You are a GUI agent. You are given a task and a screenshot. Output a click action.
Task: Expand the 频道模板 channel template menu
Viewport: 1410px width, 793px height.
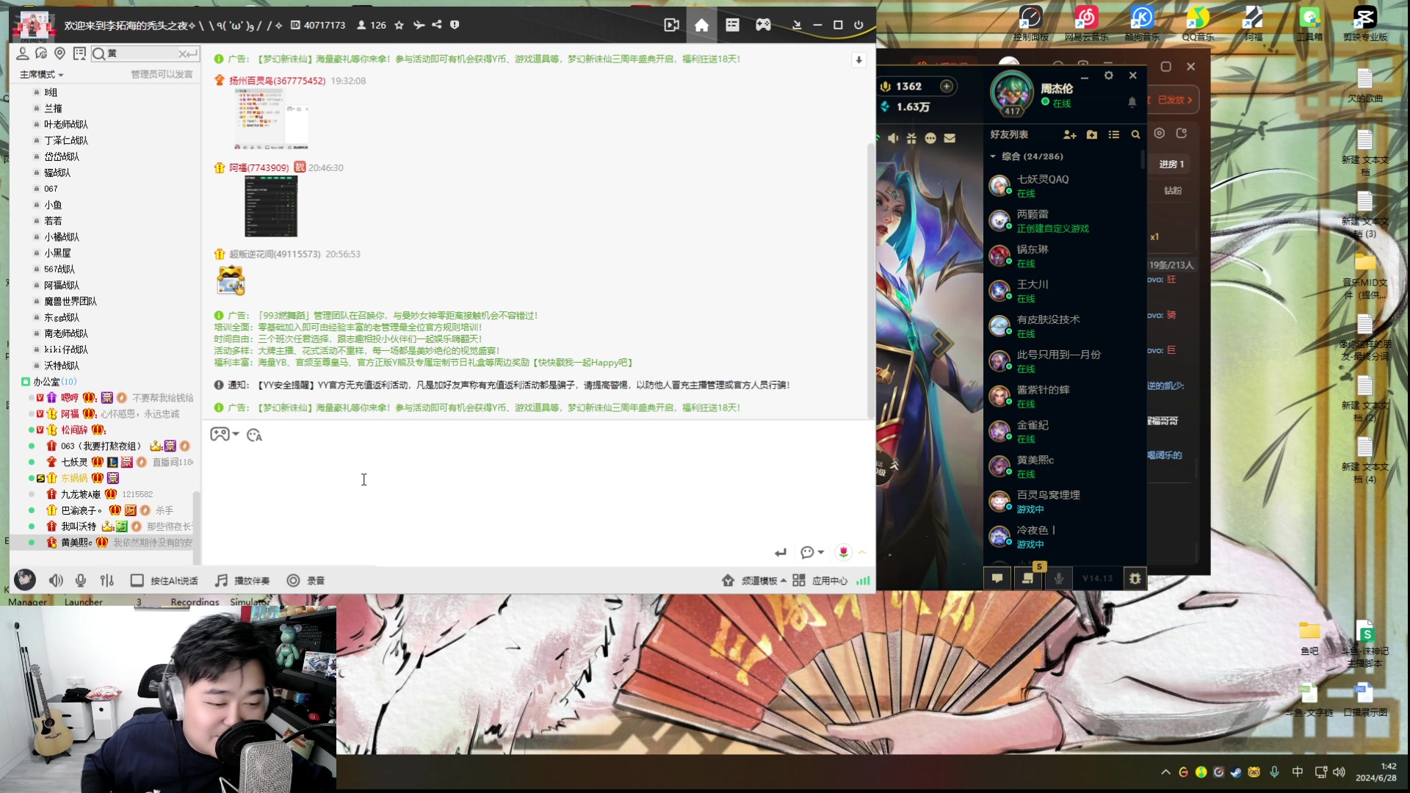click(x=759, y=581)
